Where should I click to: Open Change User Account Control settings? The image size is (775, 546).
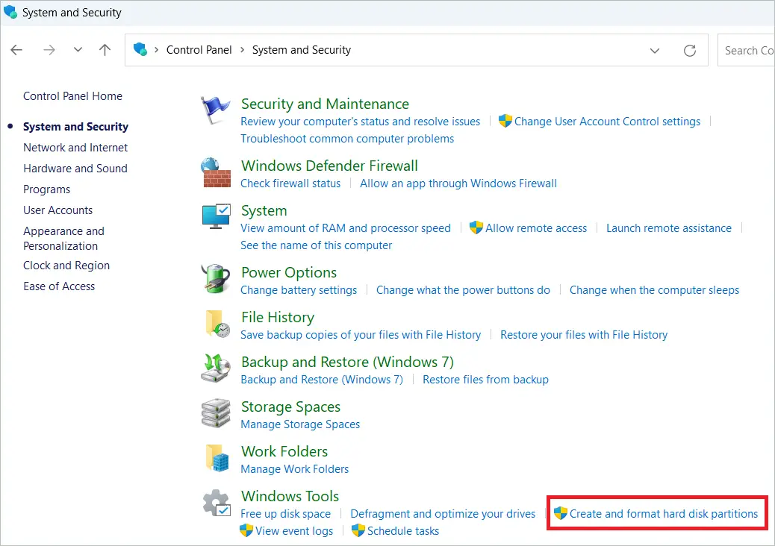point(607,122)
